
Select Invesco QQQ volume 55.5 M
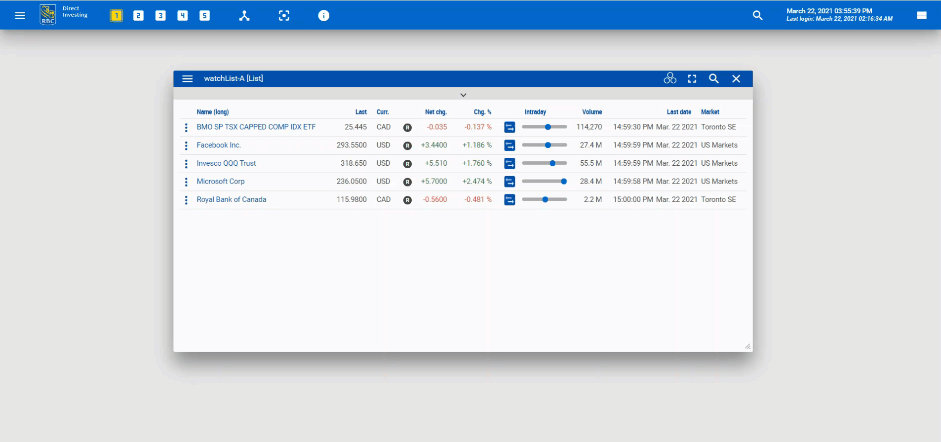click(x=591, y=163)
